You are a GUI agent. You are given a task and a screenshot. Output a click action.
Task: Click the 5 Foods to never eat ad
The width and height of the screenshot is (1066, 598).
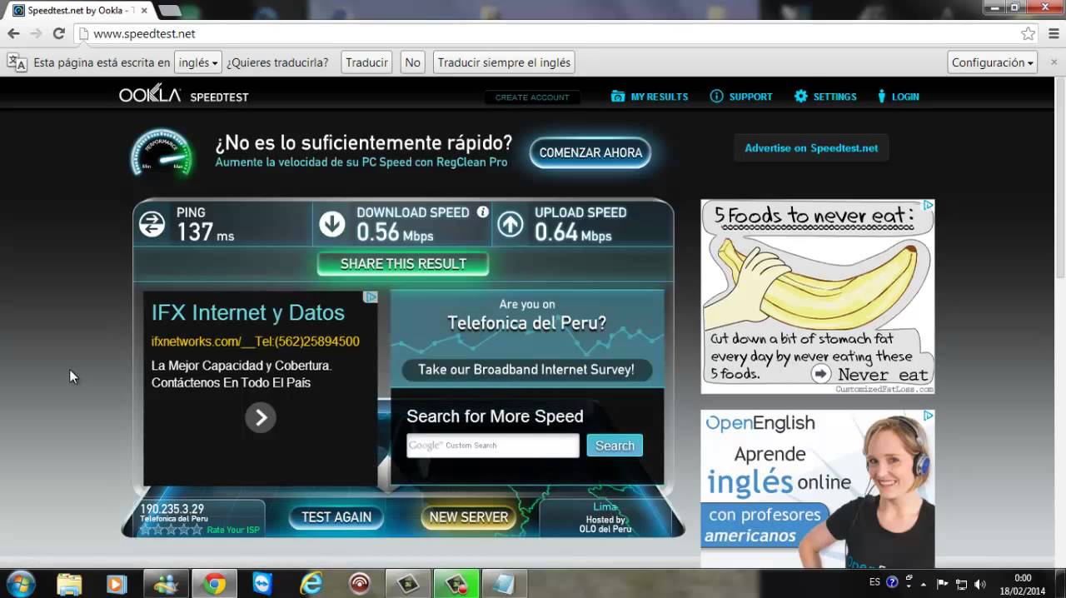(x=818, y=297)
